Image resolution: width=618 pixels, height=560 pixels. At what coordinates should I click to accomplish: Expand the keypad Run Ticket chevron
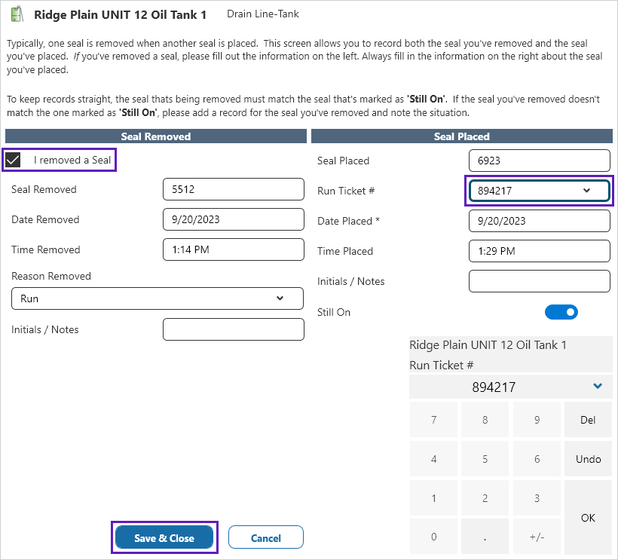pos(598,387)
